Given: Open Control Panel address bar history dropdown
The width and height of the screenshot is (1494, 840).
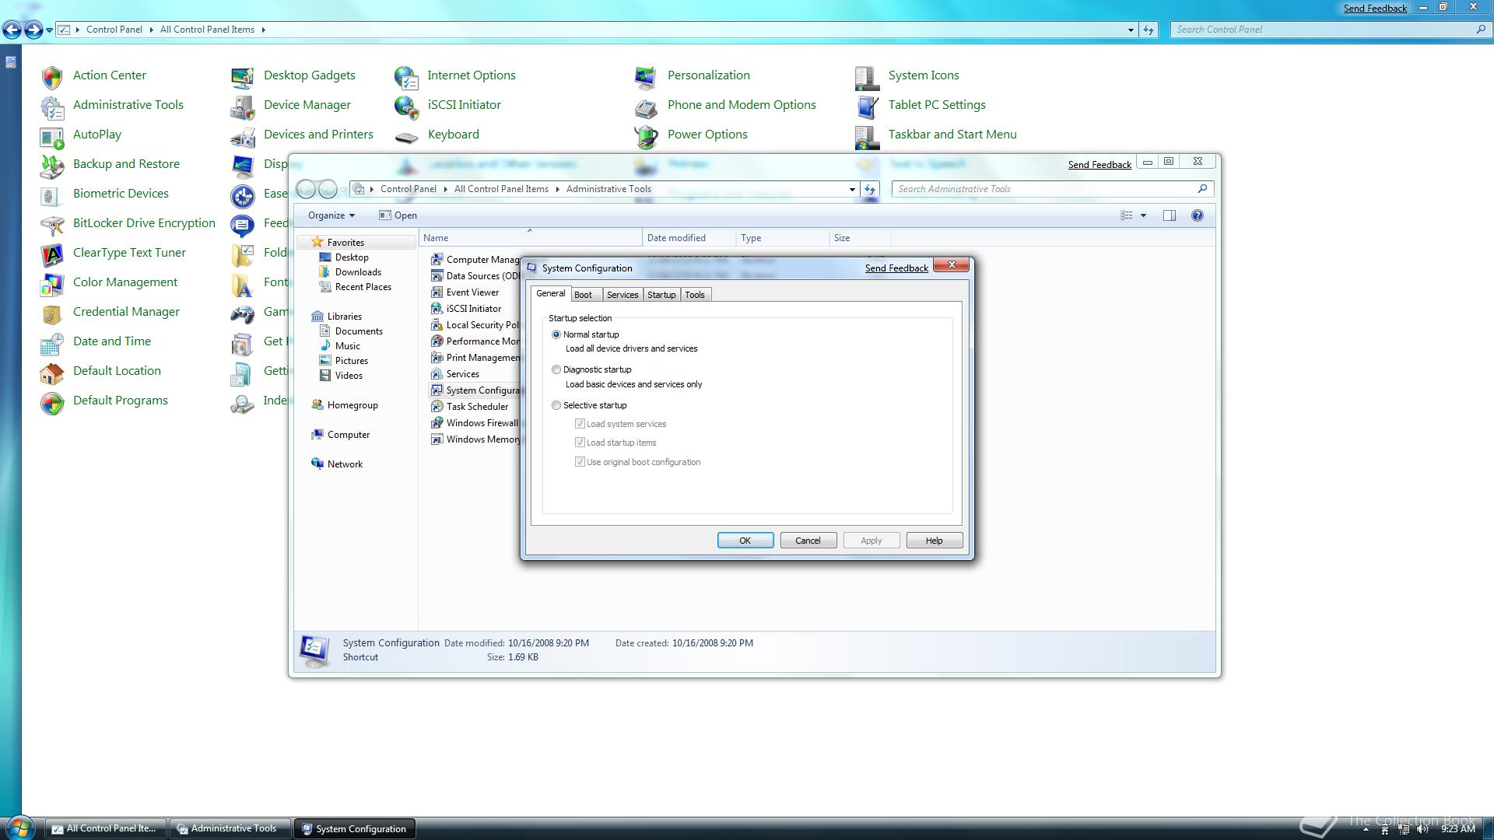Looking at the screenshot, I should click(x=1131, y=30).
